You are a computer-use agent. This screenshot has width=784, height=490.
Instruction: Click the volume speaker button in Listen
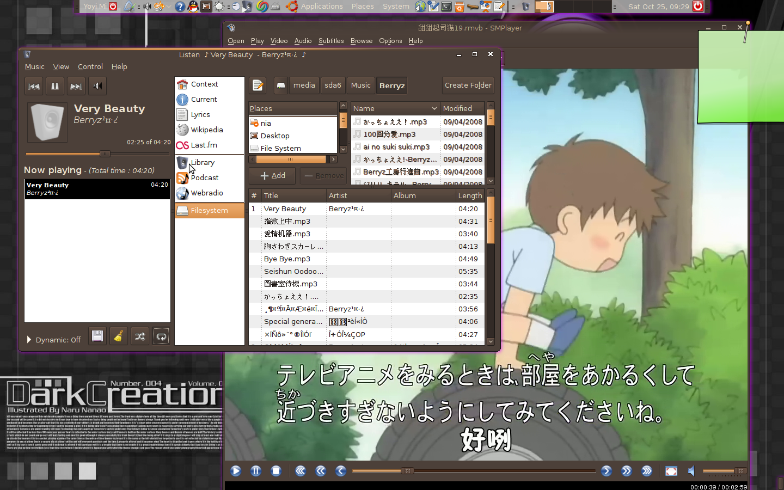(x=97, y=86)
